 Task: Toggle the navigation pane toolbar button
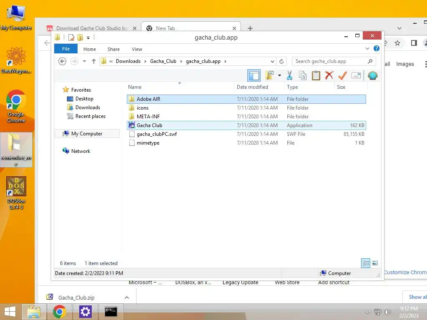[x=254, y=75]
